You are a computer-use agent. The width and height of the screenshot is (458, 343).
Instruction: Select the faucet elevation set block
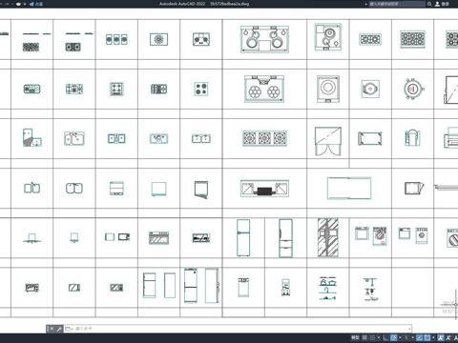328,289
